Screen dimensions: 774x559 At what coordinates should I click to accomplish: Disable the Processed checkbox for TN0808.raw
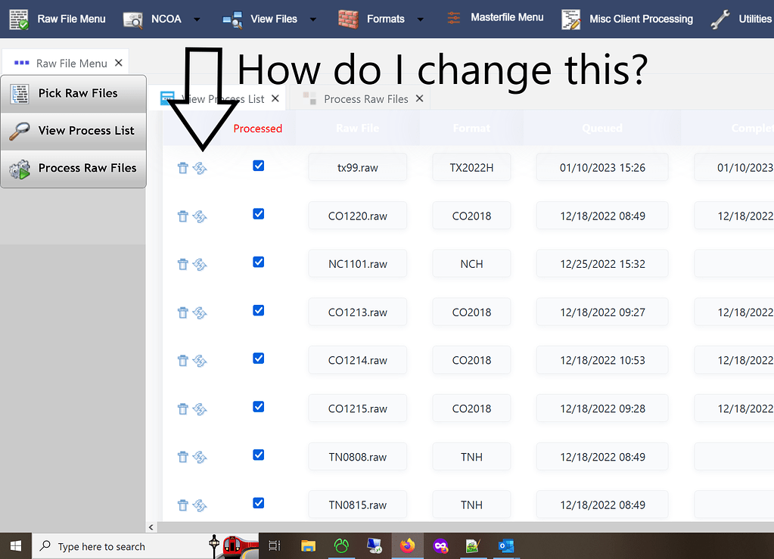(x=258, y=455)
